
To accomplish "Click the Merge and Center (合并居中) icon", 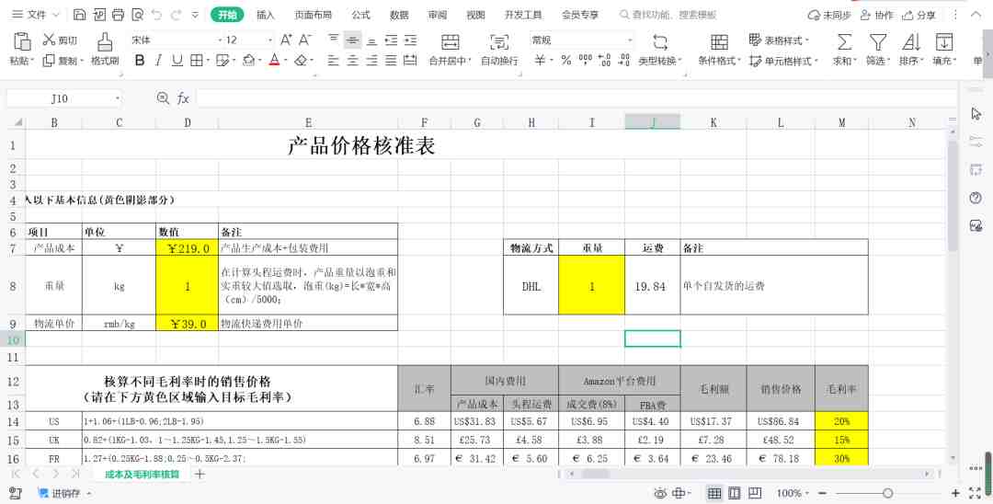I will point(450,41).
